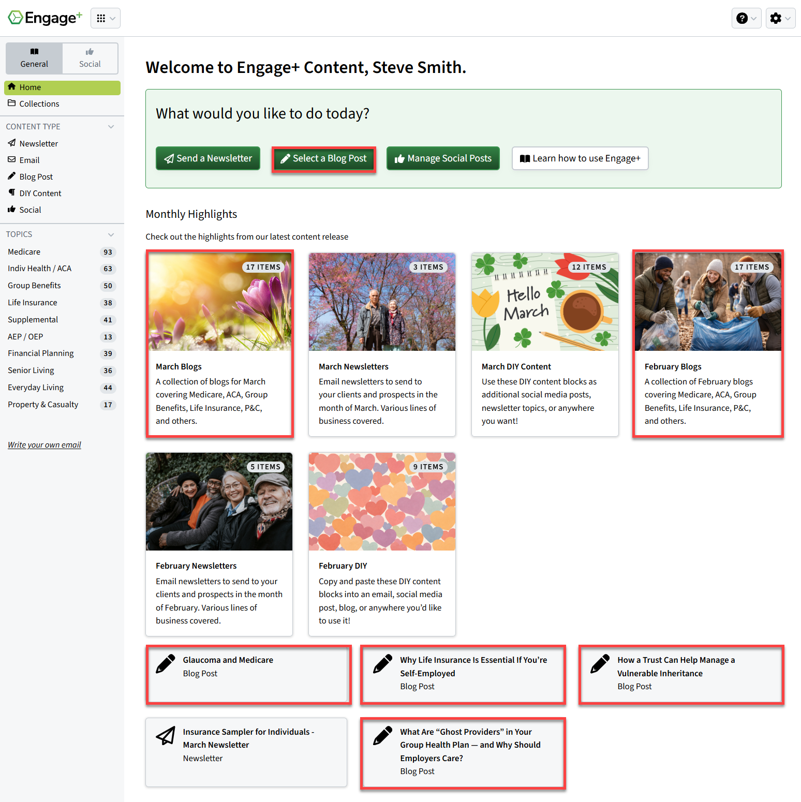The image size is (801, 802).
Task: Click Send a Newsletter button
Action: pyautogui.click(x=208, y=158)
